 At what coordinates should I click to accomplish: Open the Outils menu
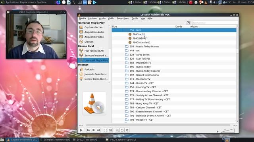coord(135,19)
